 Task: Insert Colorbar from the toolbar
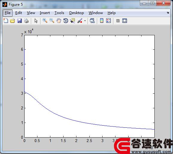tap(102, 21)
